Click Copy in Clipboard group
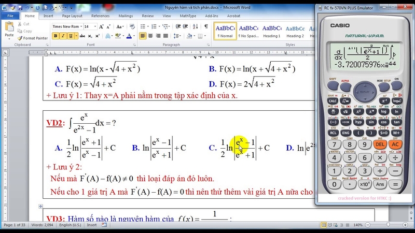 [24, 31]
